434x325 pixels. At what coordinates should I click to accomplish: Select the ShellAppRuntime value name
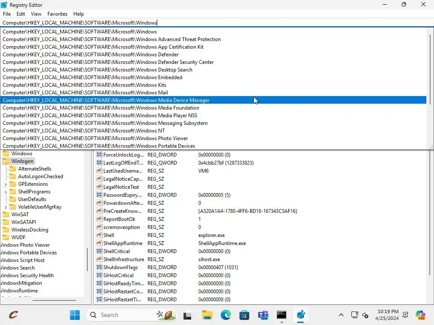(x=123, y=243)
